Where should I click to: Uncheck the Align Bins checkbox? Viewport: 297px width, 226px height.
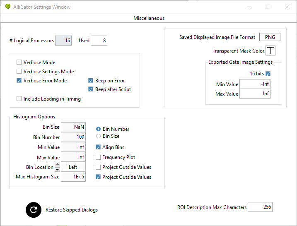tap(98, 147)
